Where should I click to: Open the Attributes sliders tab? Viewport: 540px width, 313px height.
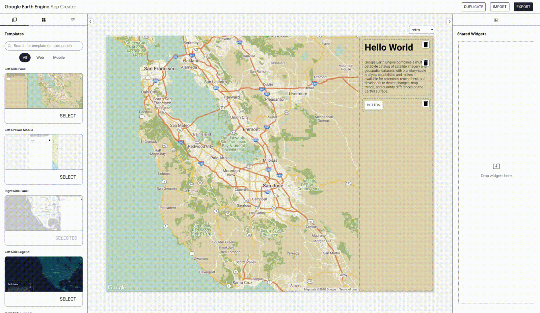(73, 20)
